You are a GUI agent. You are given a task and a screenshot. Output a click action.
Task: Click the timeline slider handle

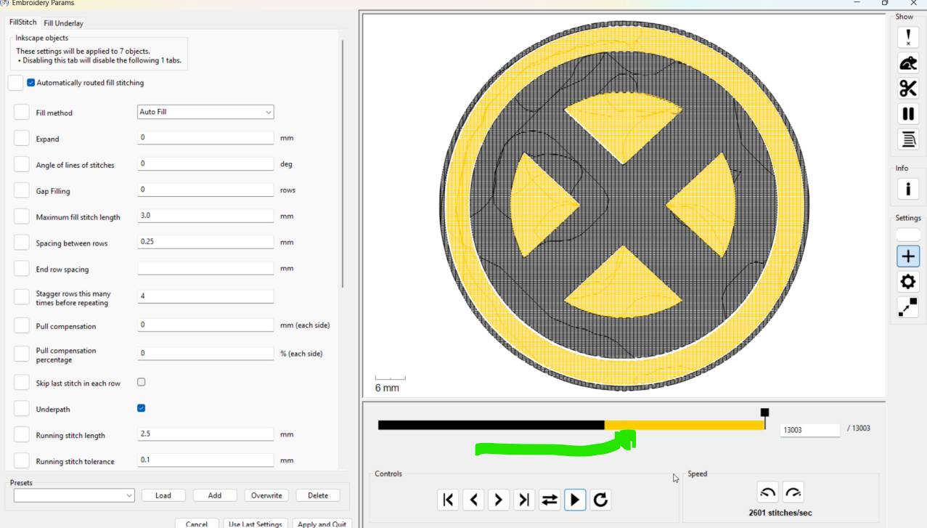[x=764, y=413]
